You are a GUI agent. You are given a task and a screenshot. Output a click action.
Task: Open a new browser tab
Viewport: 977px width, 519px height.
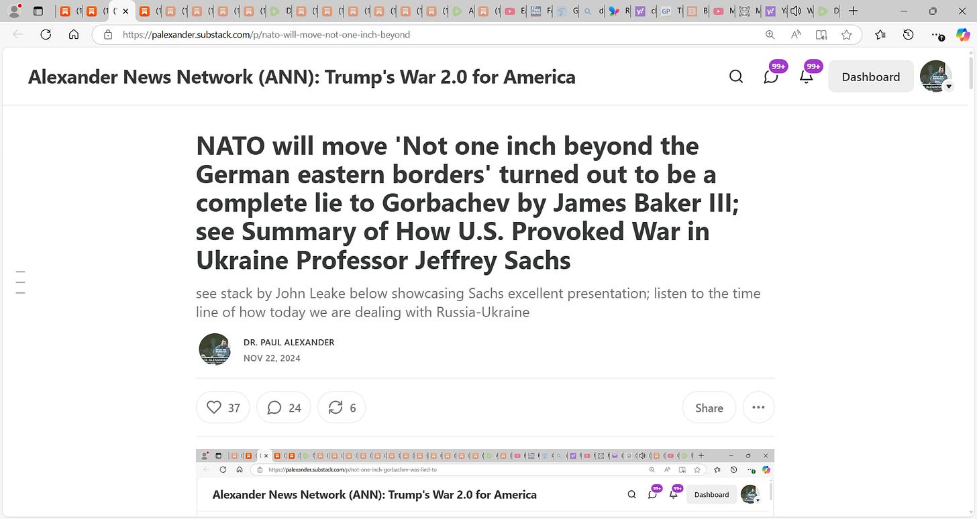coord(853,11)
